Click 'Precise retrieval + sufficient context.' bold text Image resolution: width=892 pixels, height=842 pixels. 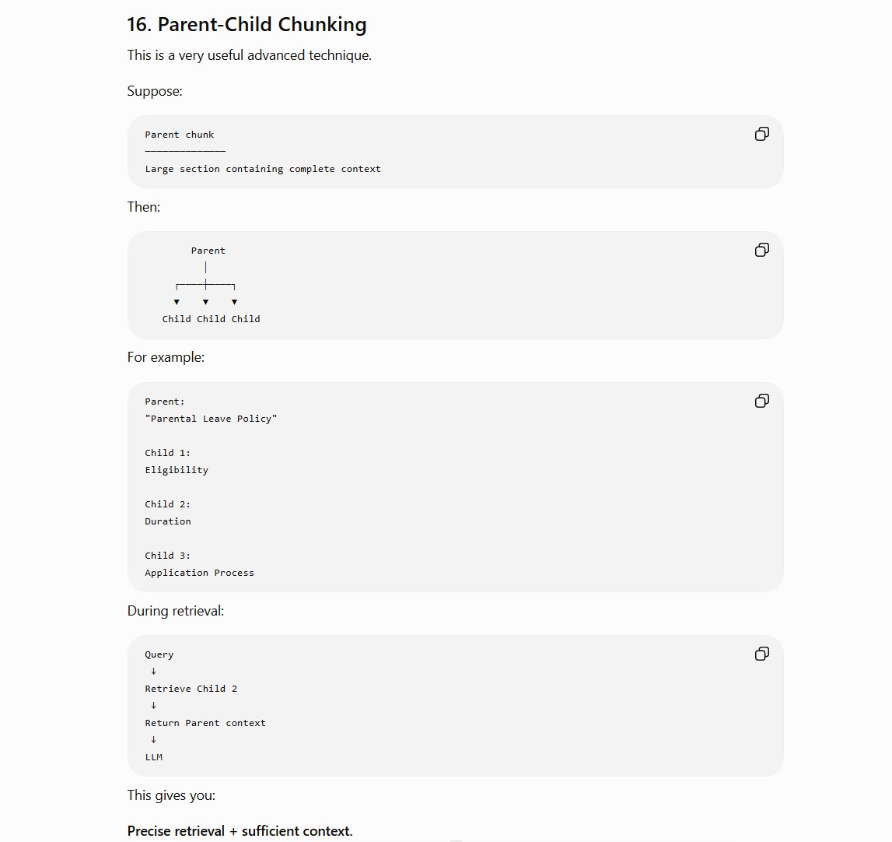(240, 830)
